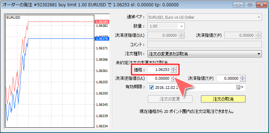Toggle the 有効期限 expiration checkbox
This screenshot has width=269, height=133.
point(151,87)
